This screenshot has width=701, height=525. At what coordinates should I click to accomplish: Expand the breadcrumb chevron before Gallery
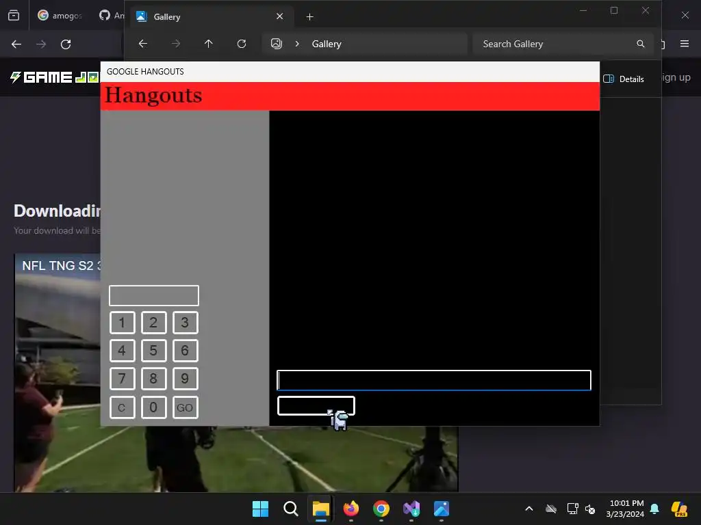pyautogui.click(x=297, y=44)
